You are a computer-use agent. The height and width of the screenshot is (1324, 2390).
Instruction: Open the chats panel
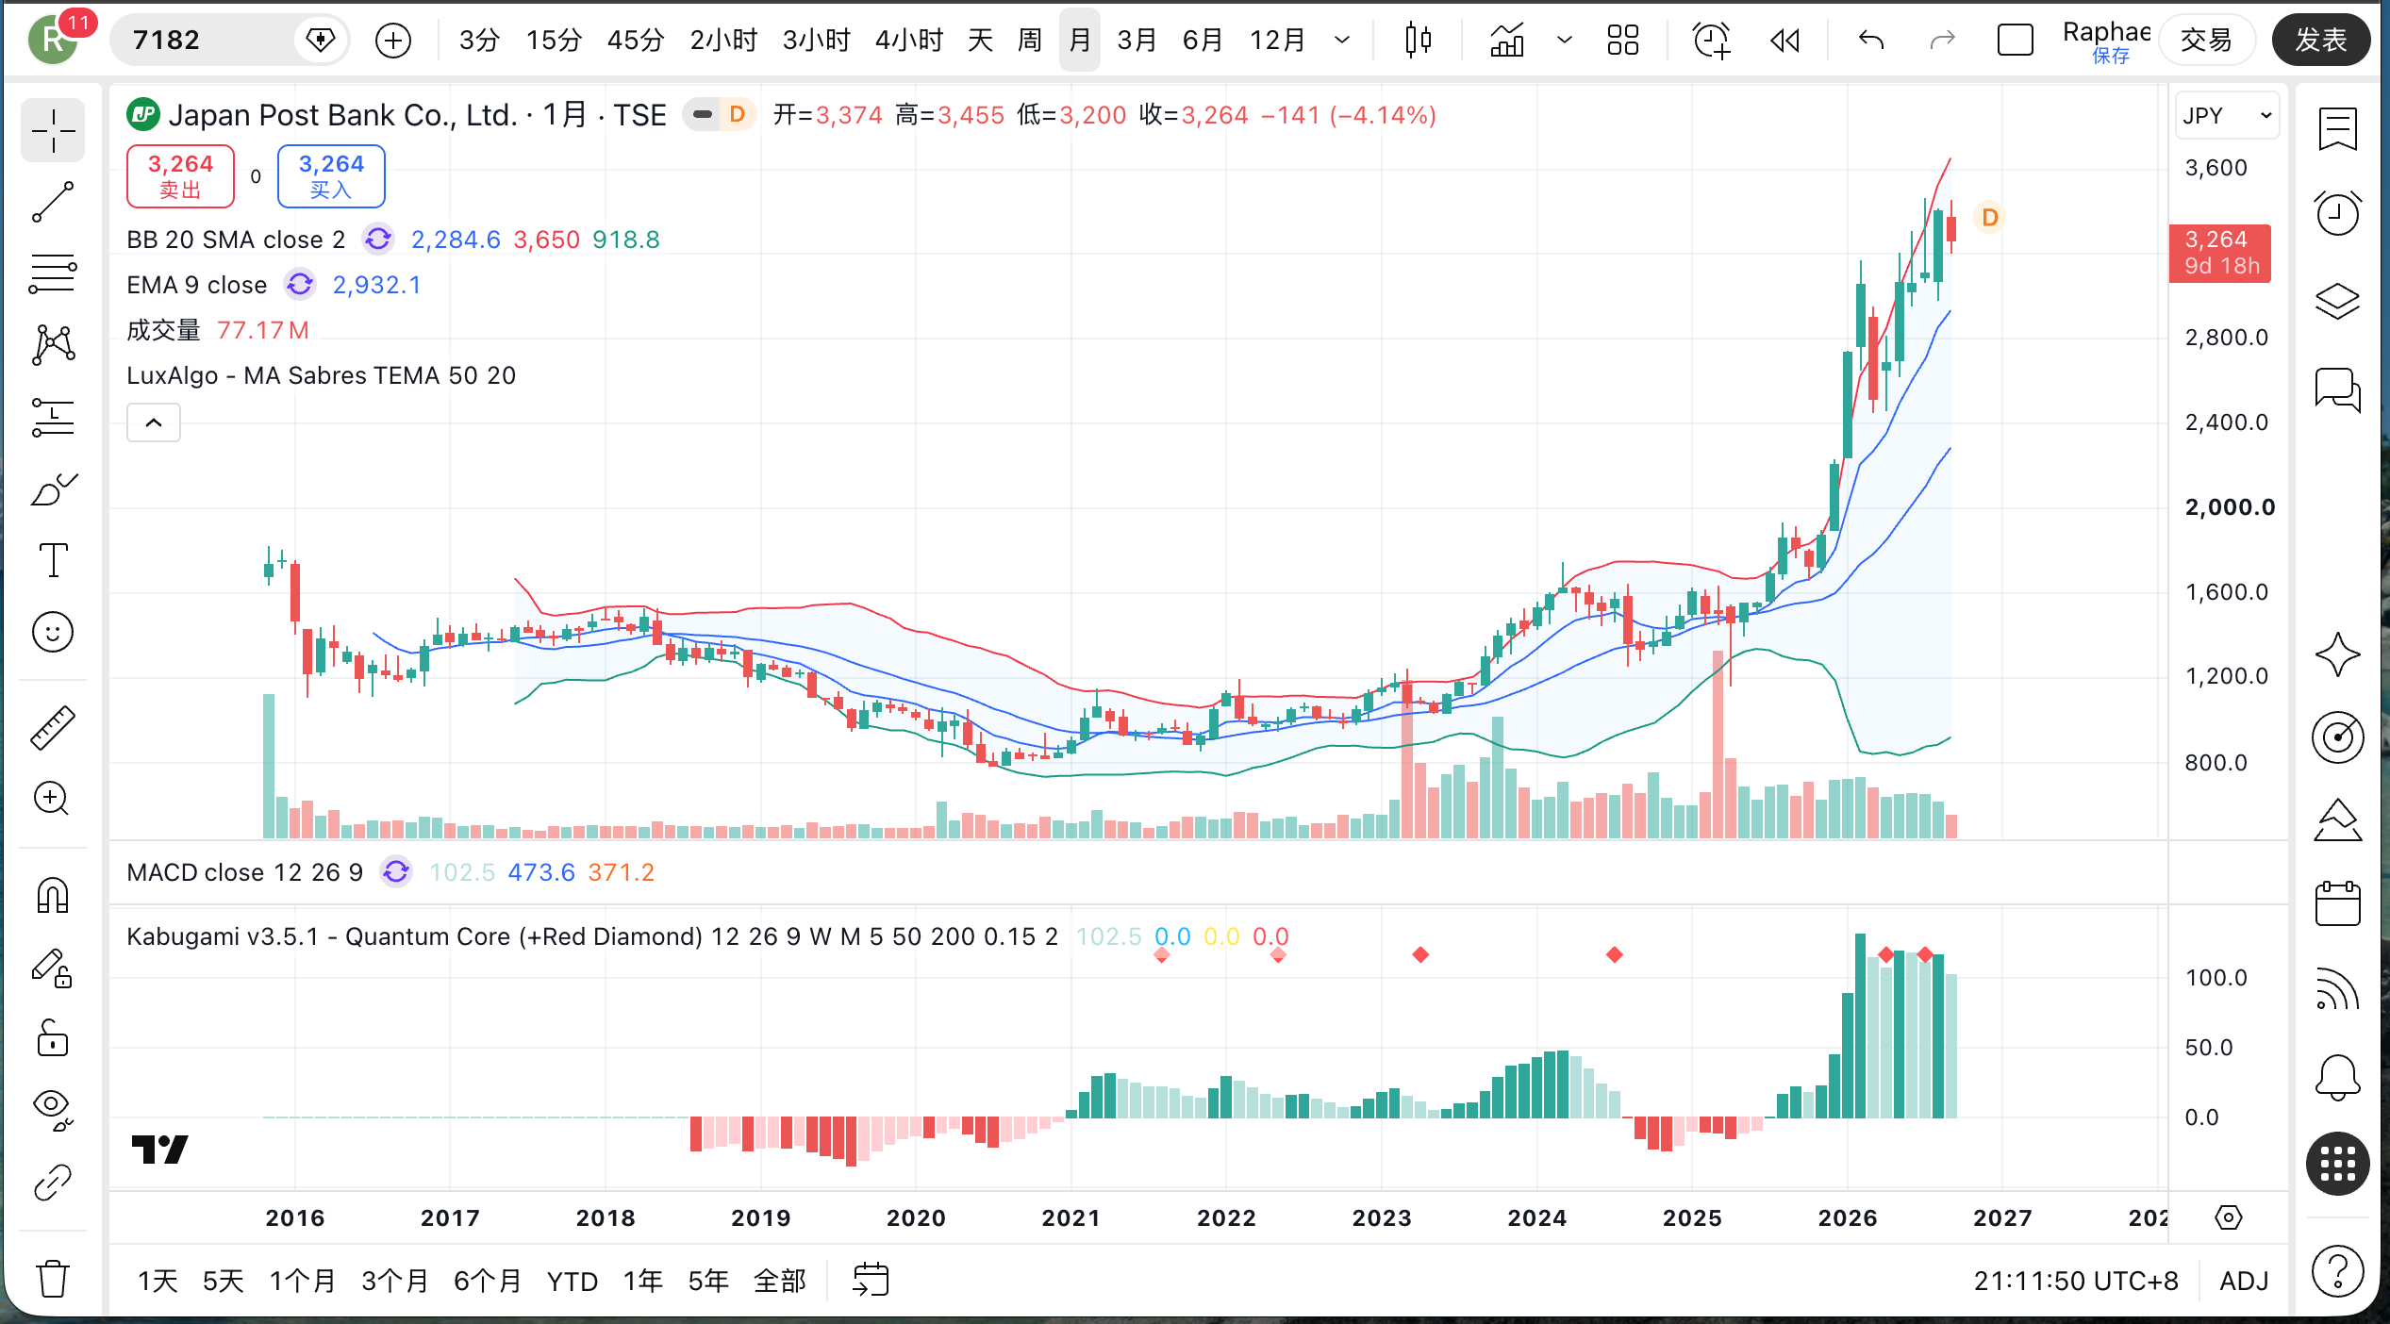(x=2338, y=389)
